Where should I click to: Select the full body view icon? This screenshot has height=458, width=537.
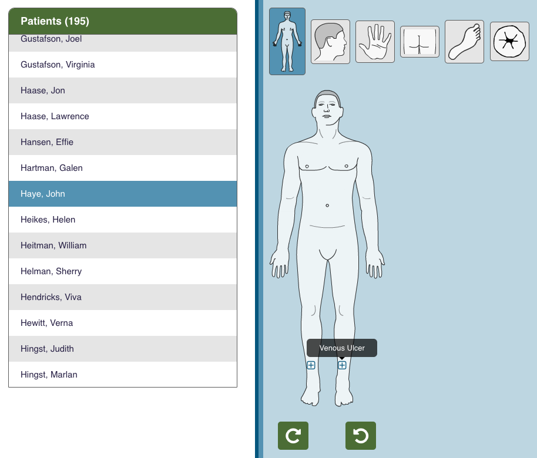coord(287,42)
